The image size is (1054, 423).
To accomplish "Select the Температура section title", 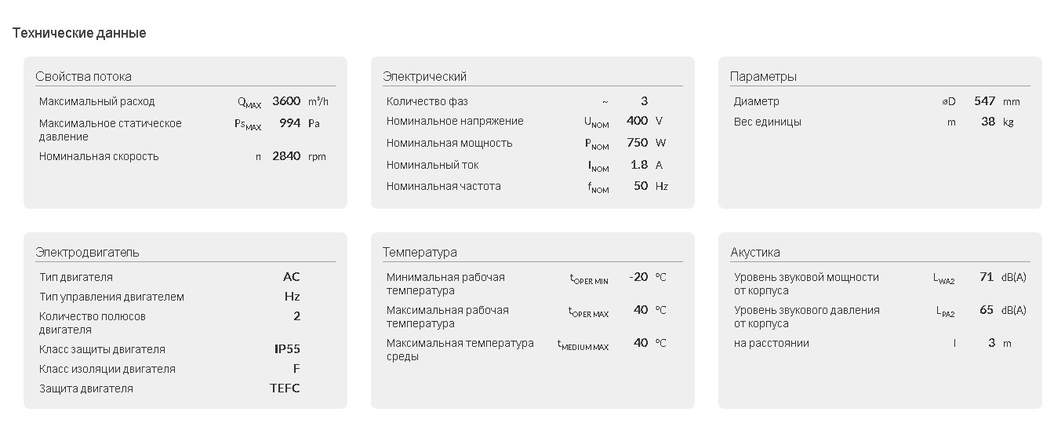I will (x=420, y=252).
